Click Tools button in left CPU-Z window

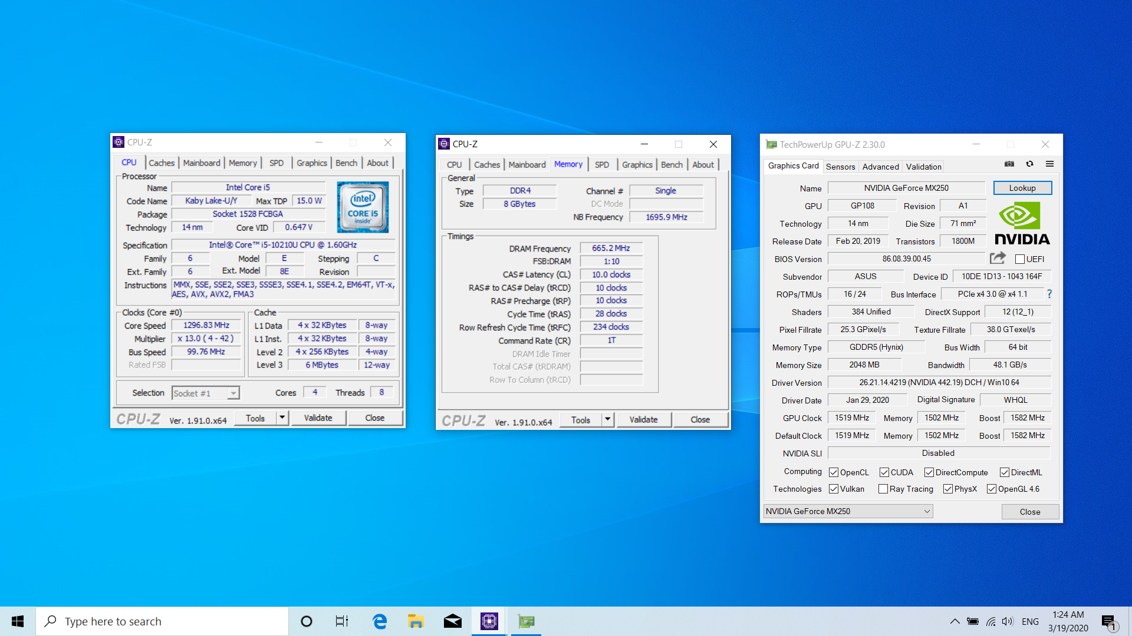255,418
